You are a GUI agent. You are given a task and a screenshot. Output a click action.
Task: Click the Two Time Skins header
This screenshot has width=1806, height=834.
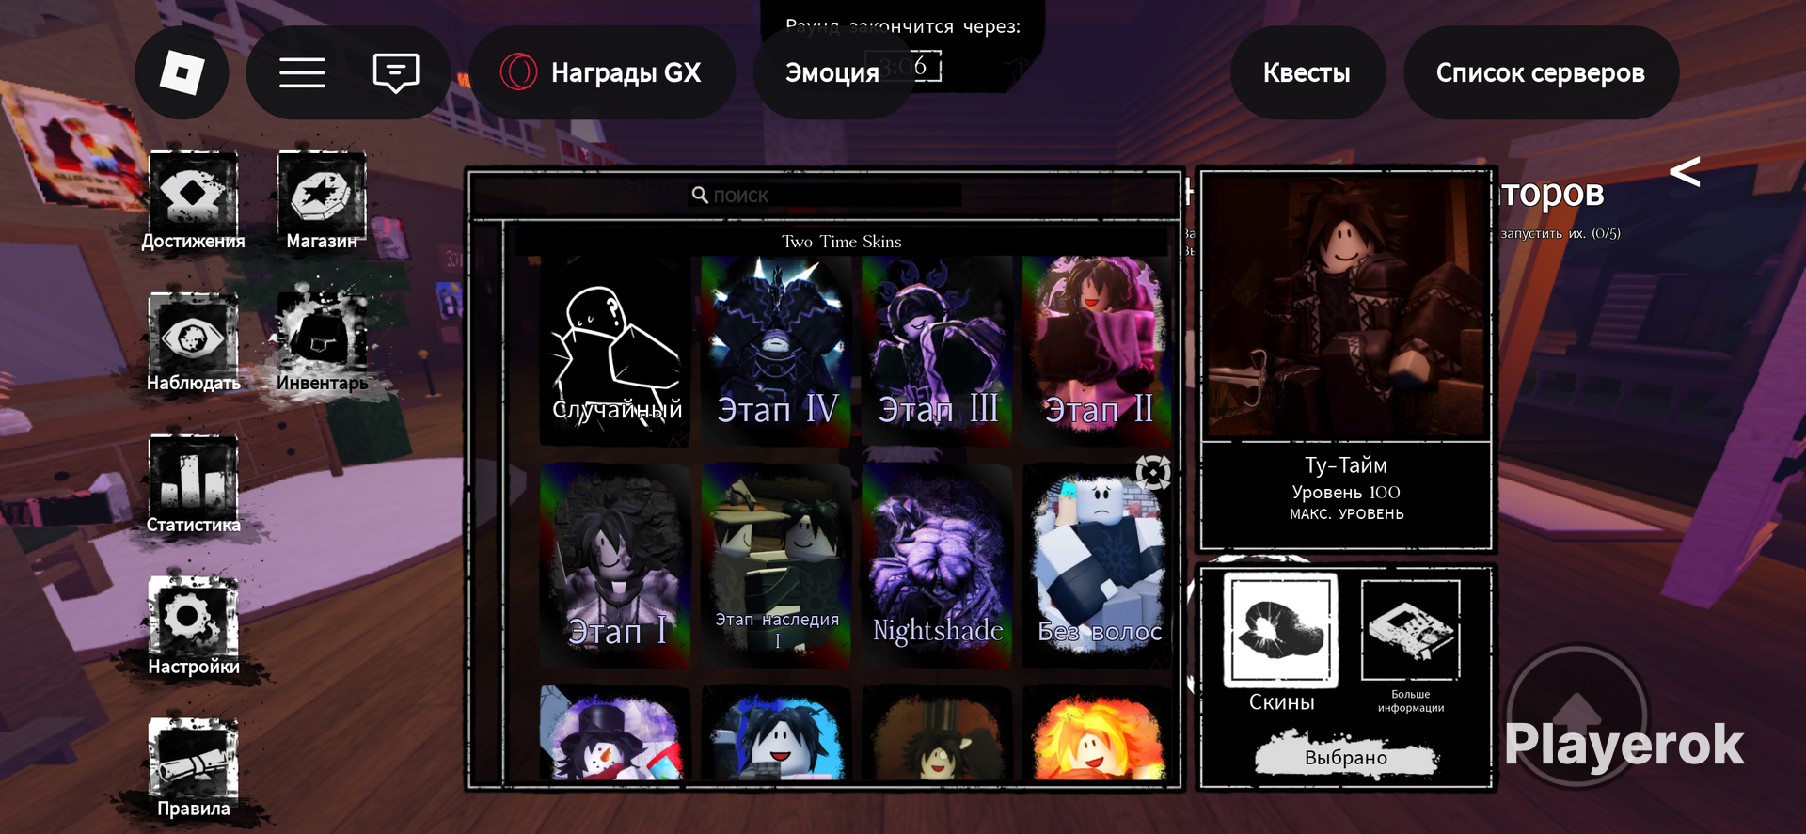click(842, 242)
